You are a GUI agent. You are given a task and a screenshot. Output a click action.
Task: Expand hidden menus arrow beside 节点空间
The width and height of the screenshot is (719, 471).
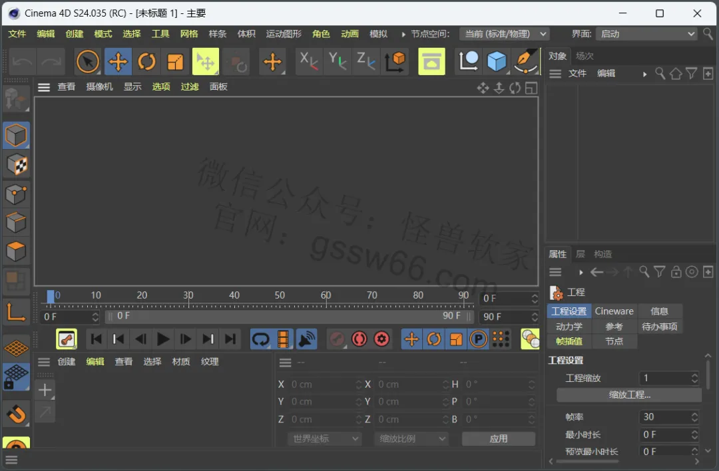(x=403, y=35)
